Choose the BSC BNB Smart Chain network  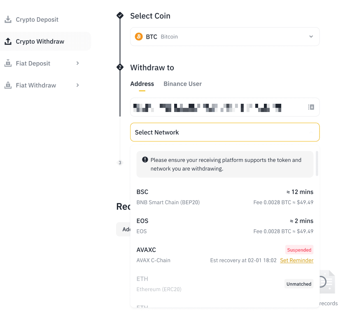225,197
